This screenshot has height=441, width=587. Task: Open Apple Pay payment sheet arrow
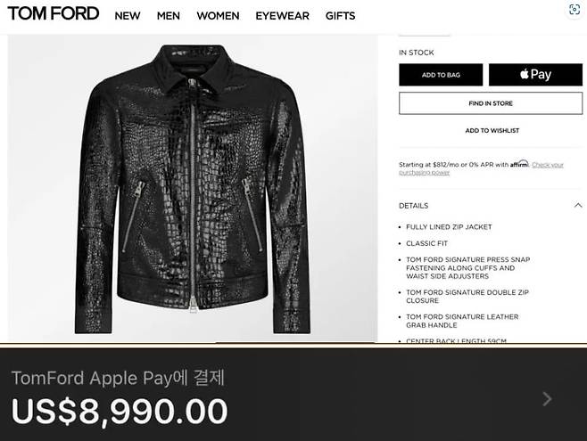click(x=547, y=399)
